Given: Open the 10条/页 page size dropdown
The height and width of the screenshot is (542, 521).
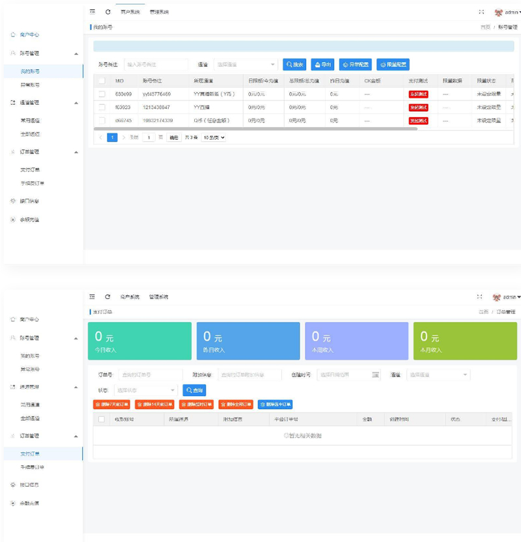Looking at the screenshot, I should 214,137.
